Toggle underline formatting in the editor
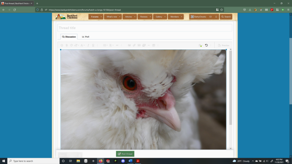Screen dimensions: 292x164 click(x=93, y=45)
